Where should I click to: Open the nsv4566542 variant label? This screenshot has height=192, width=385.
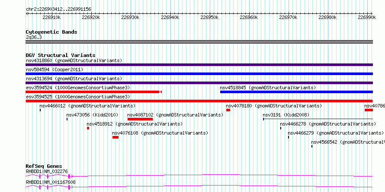348,142
